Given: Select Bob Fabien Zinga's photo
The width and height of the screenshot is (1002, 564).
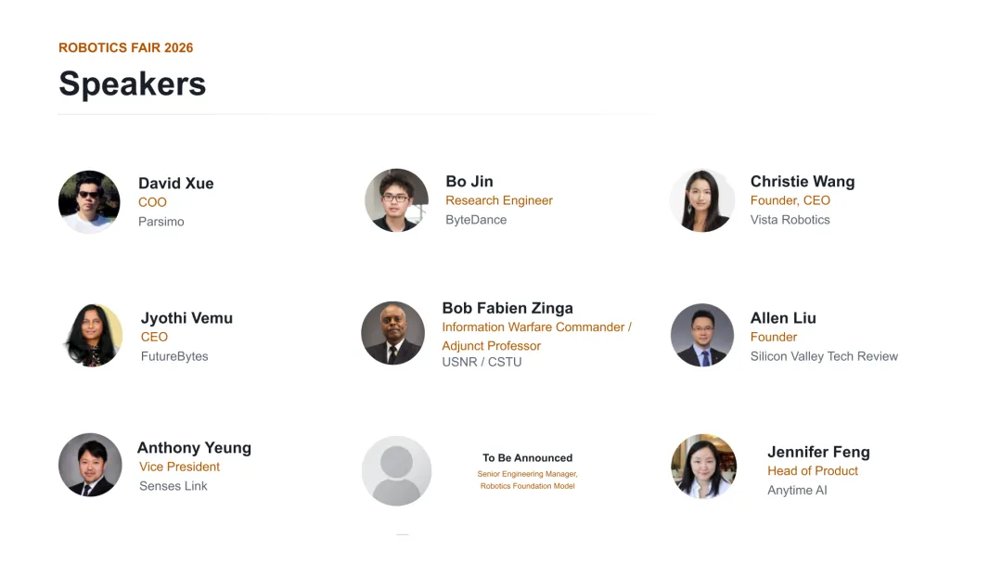Looking at the screenshot, I should click(x=393, y=333).
